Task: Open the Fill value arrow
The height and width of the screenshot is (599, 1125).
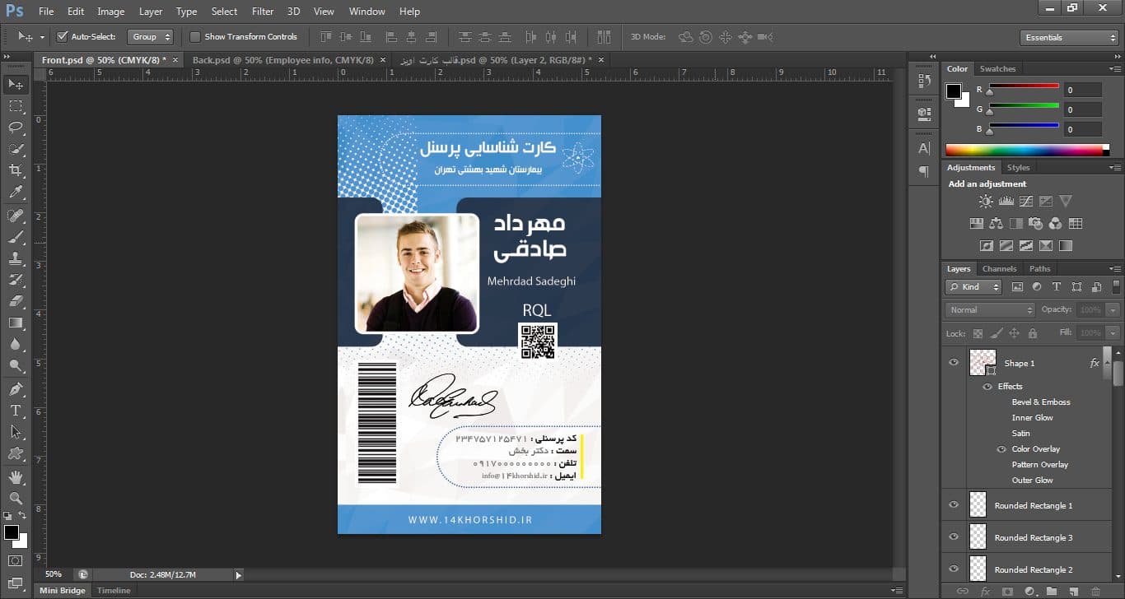Action: click(1113, 333)
